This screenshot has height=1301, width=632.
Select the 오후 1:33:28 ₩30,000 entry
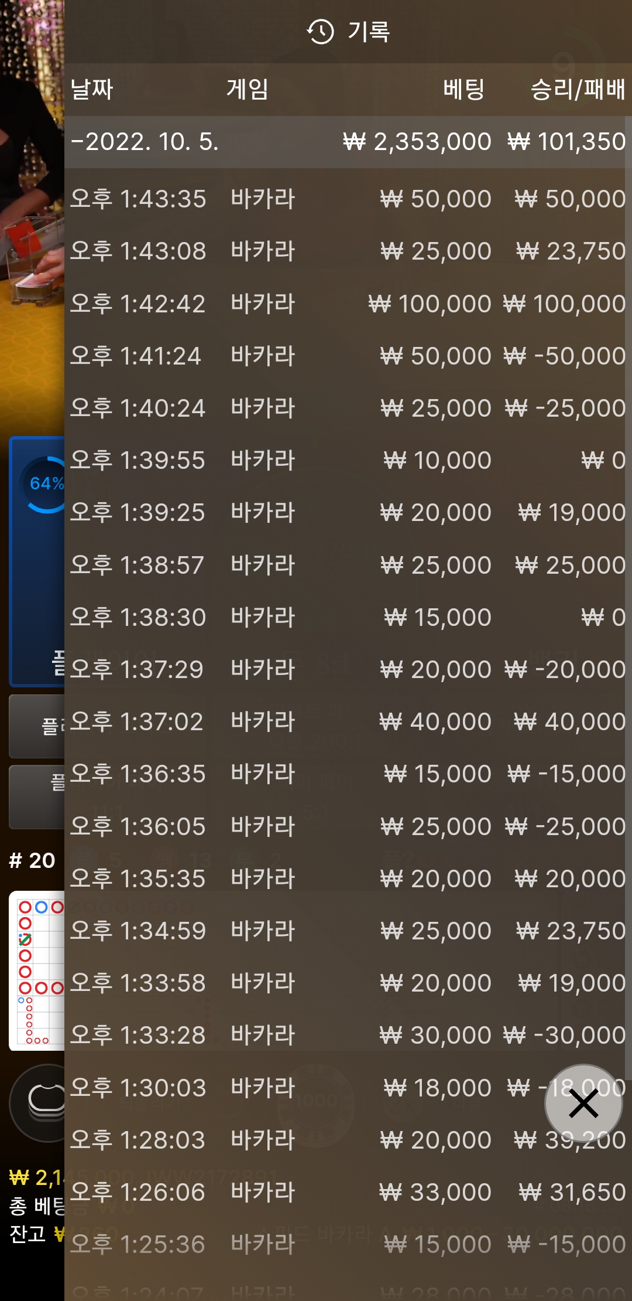[x=348, y=1035]
